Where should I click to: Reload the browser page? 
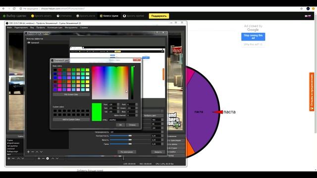(14, 9)
